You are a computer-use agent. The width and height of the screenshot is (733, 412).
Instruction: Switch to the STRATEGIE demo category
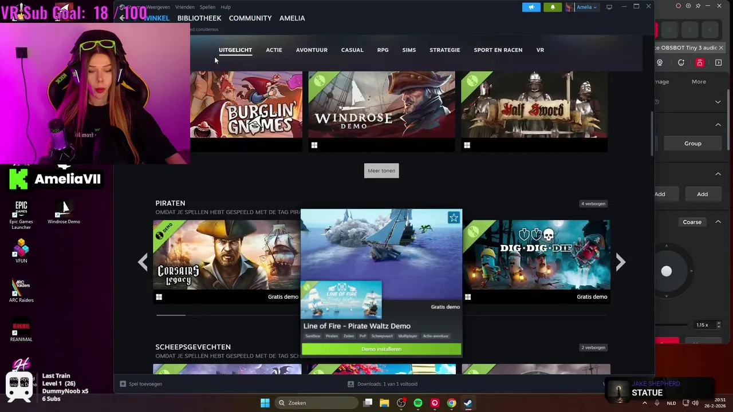coord(445,50)
